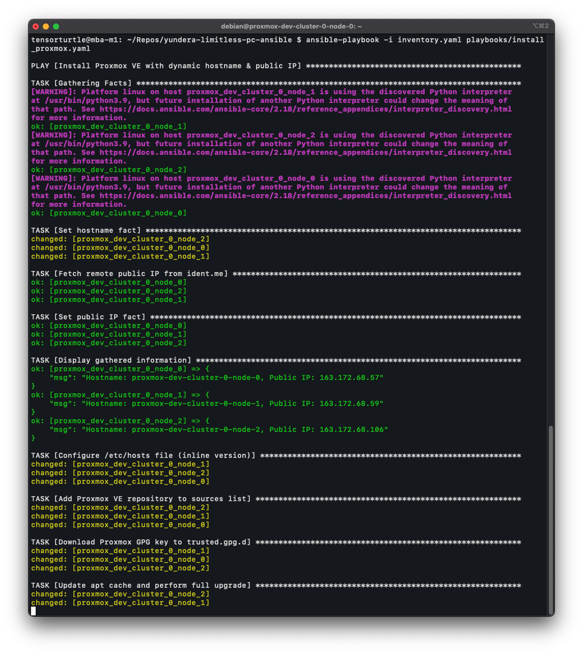
Task: Click the PLAY Install Proxmox VE header line
Action: click(x=166, y=66)
